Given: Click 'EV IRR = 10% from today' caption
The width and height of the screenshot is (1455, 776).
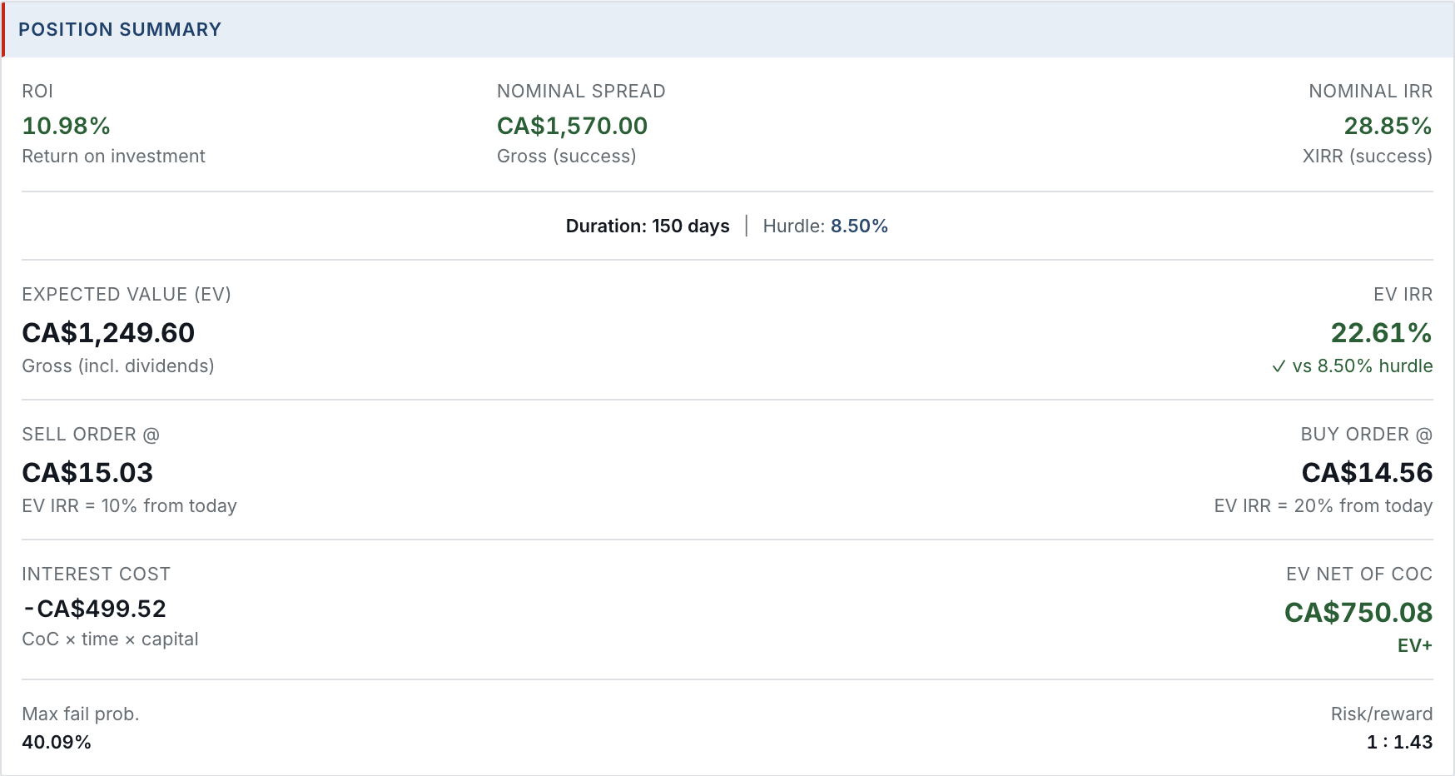Looking at the screenshot, I should point(130,506).
